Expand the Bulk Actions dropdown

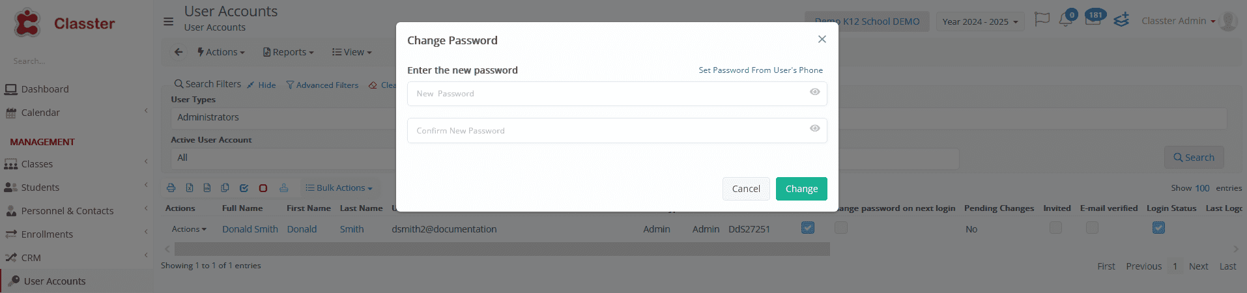click(339, 188)
